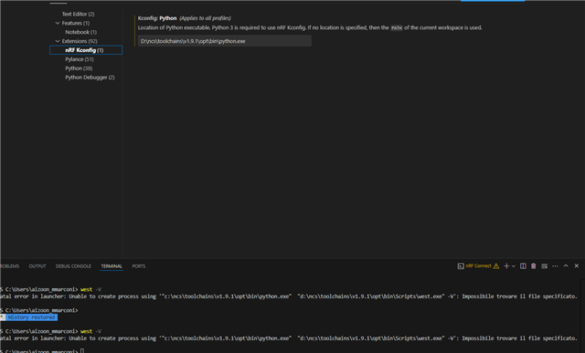This screenshot has height=353, width=585.
Task: Click the Kconfig Python path input field
Action: click(225, 41)
